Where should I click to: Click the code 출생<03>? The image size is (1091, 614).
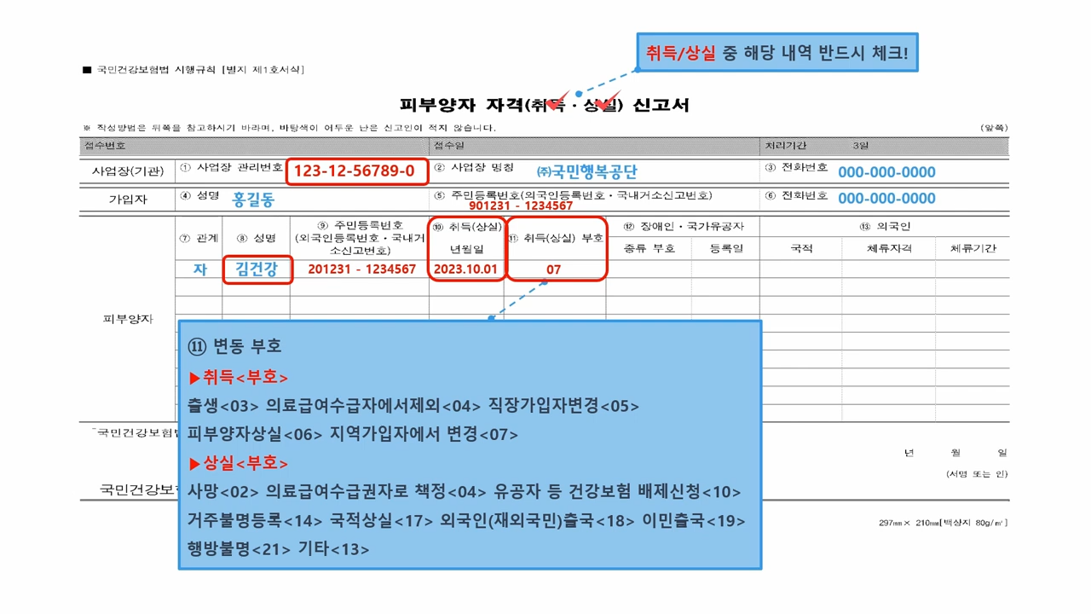point(223,406)
